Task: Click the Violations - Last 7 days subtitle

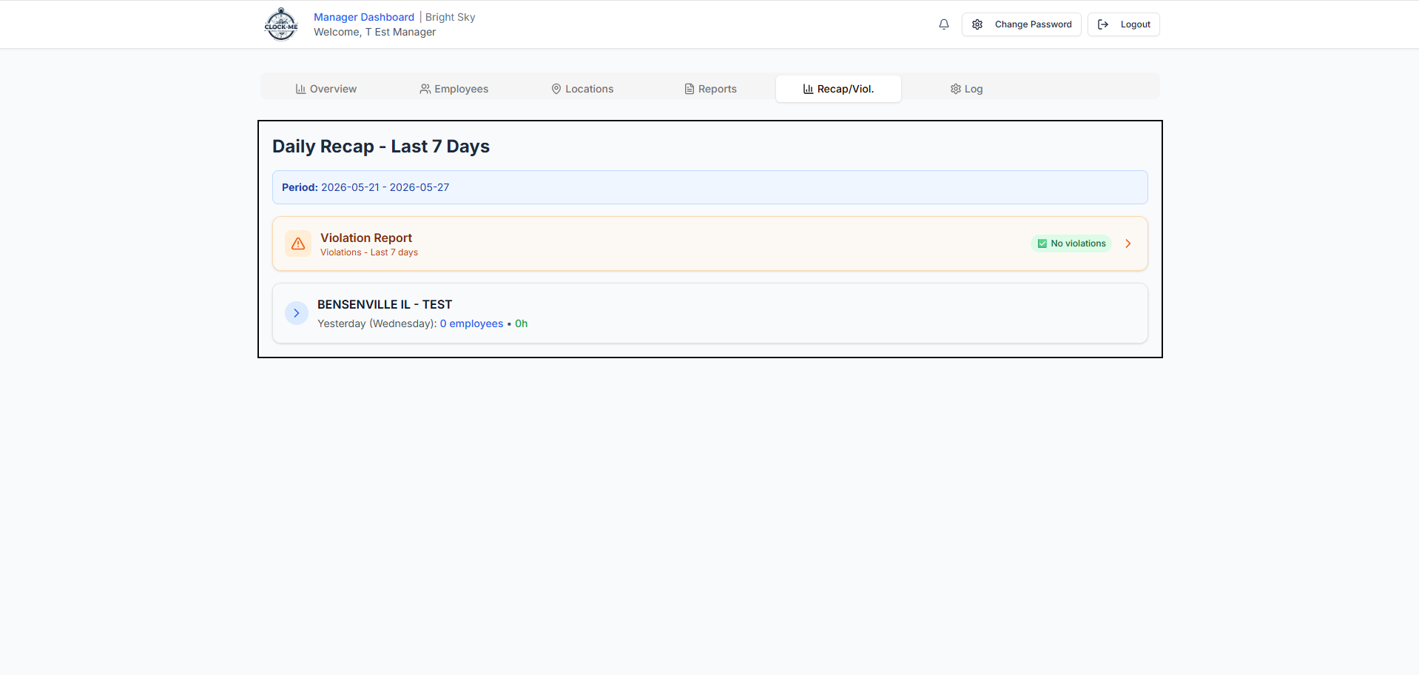Action: [x=369, y=252]
